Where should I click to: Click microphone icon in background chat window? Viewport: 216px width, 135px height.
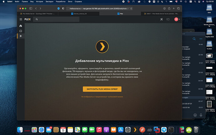coord(201,115)
